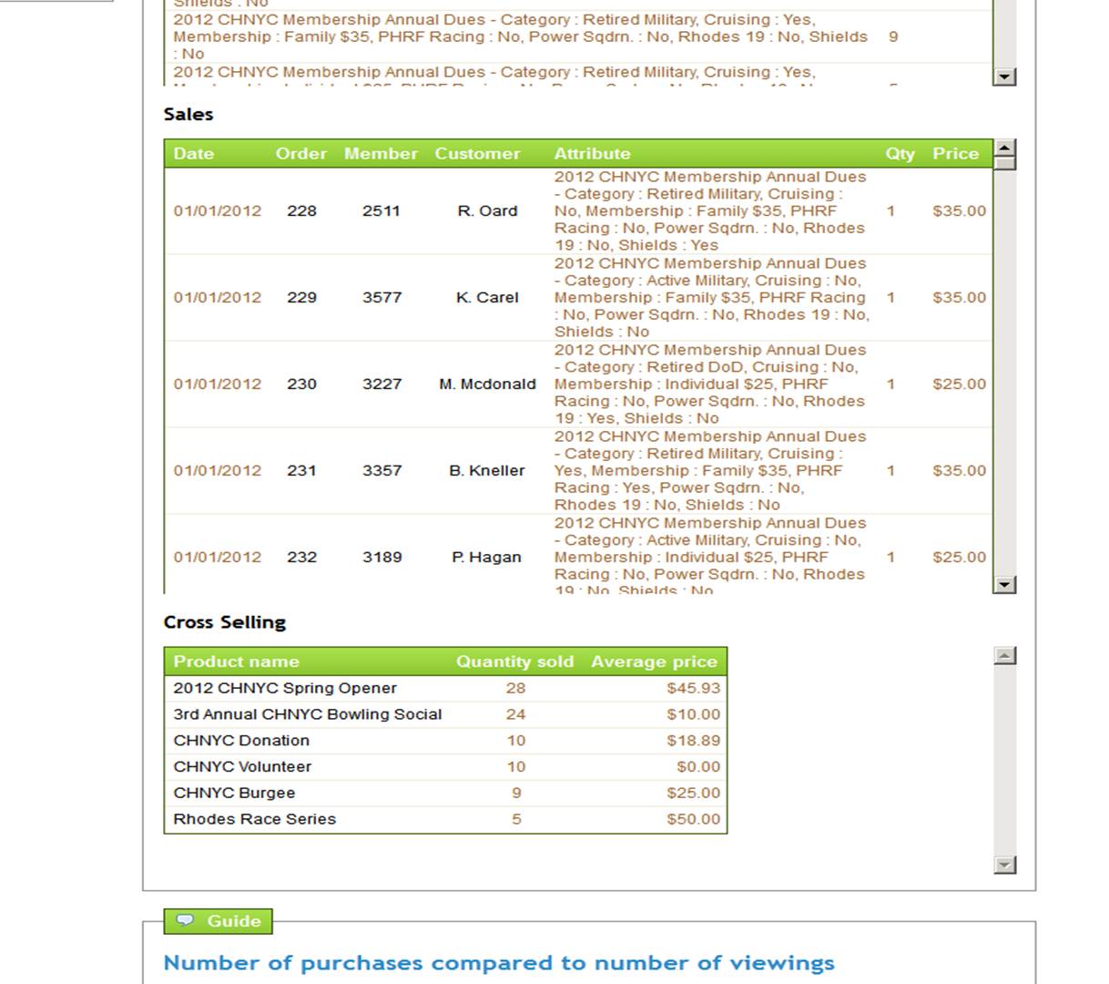Click Retired DoD attribute description

pos(710,384)
